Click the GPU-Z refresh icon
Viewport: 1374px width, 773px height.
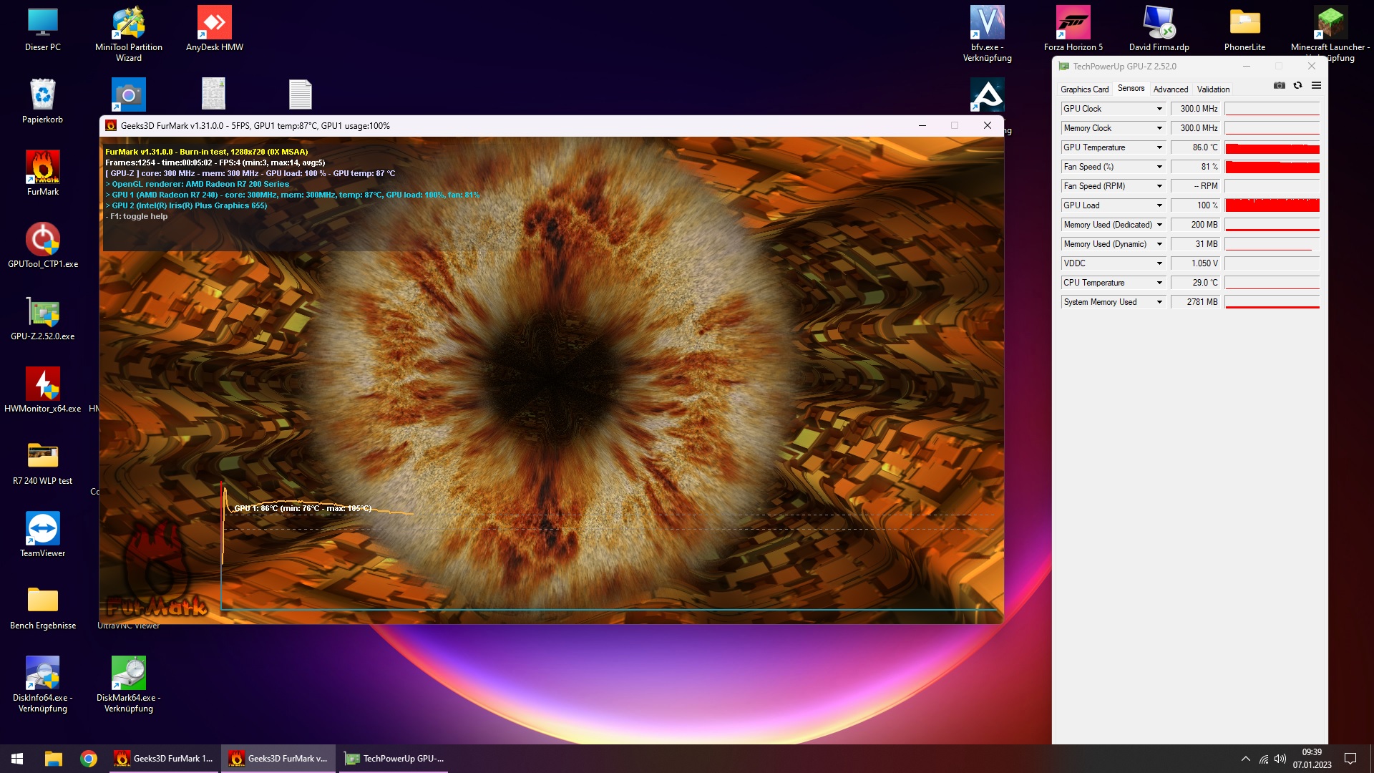1297,86
